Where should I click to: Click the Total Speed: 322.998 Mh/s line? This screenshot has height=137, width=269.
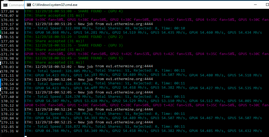(x=105, y=28)
